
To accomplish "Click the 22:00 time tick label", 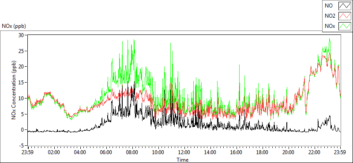I will click(315, 152).
